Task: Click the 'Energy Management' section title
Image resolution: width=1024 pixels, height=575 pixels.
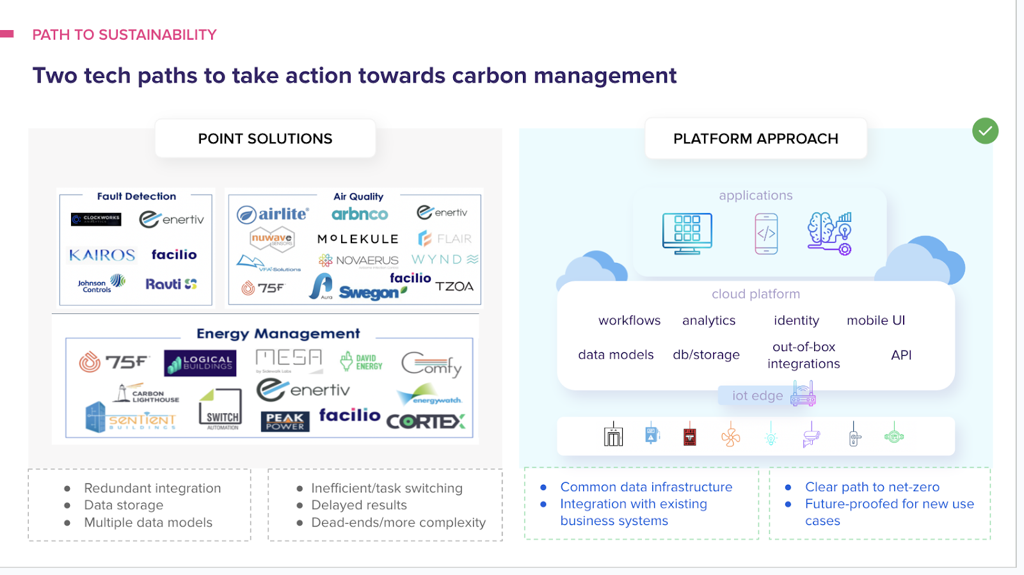Action: (278, 334)
